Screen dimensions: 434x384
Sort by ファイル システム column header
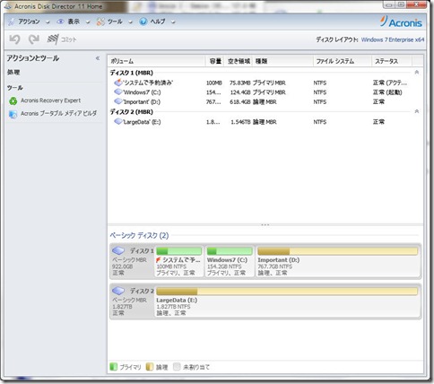[342, 61]
